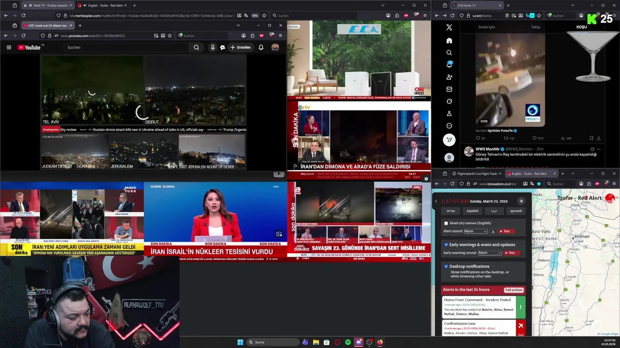Click alert sound upload icon in Tzofar
Screen dimensions: 620x348
tap(493, 231)
